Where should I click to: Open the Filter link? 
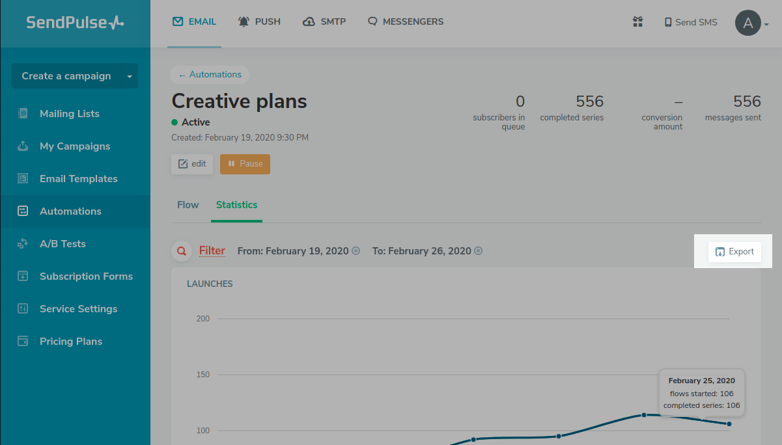pyautogui.click(x=212, y=250)
